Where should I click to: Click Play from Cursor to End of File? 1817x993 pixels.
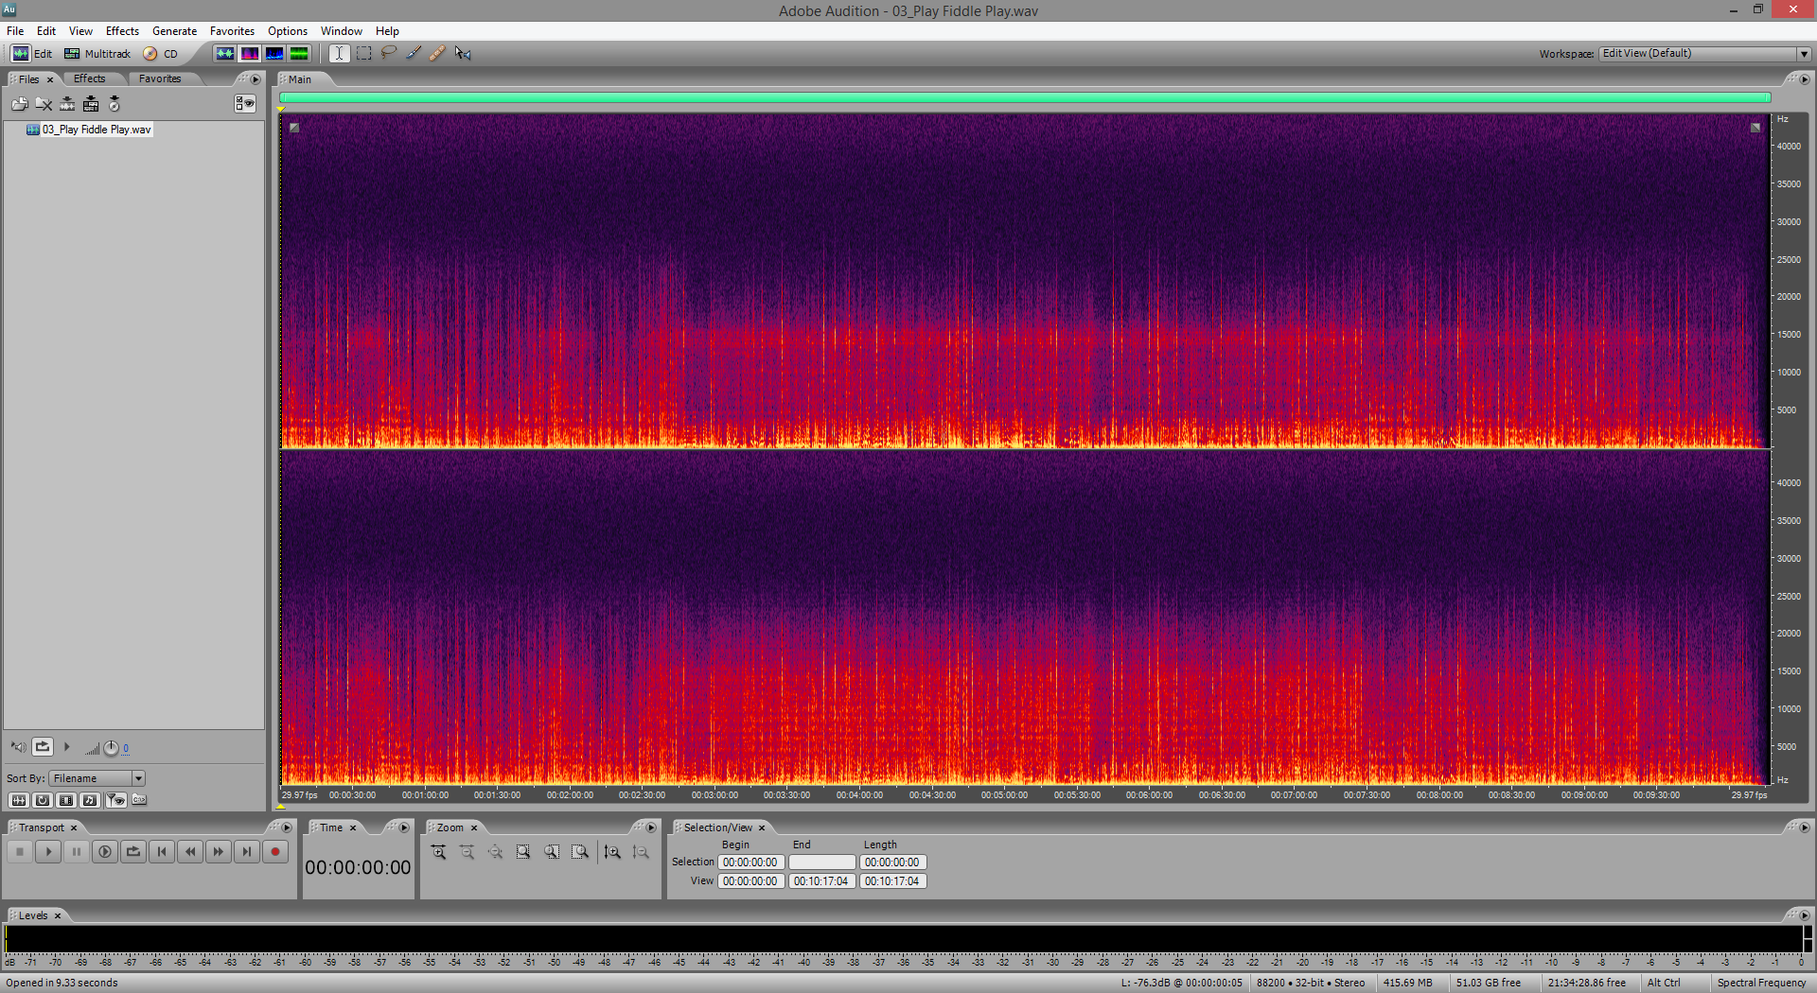point(105,852)
